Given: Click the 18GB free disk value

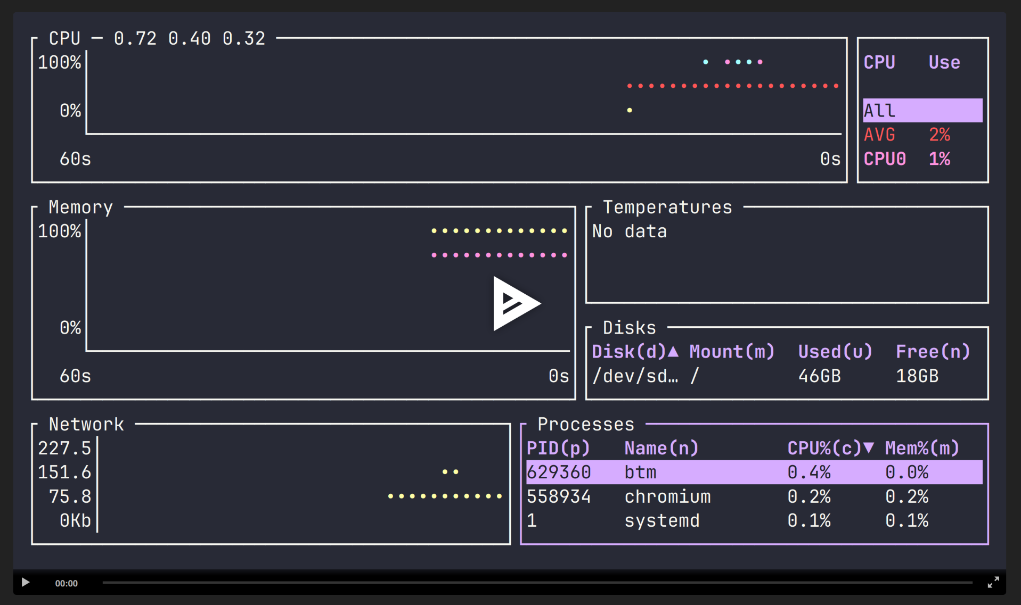Looking at the screenshot, I should pos(917,376).
